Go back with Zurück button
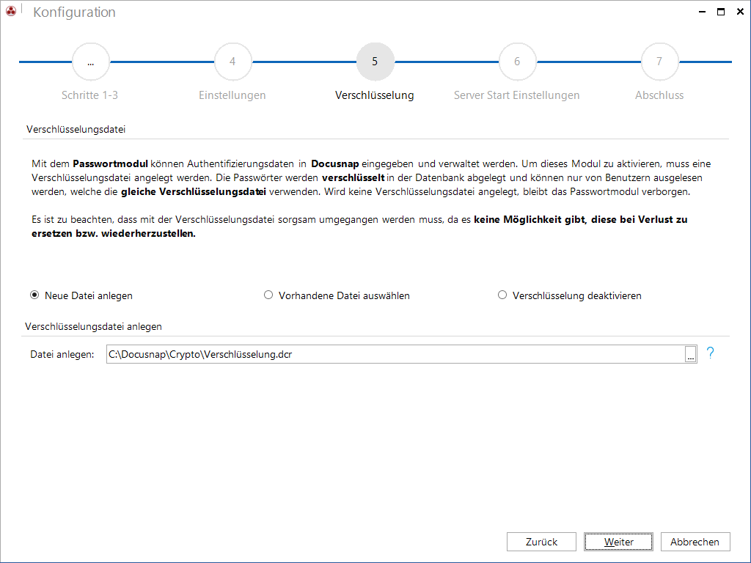Image resolution: width=751 pixels, height=563 pixels. pos(541,542)
